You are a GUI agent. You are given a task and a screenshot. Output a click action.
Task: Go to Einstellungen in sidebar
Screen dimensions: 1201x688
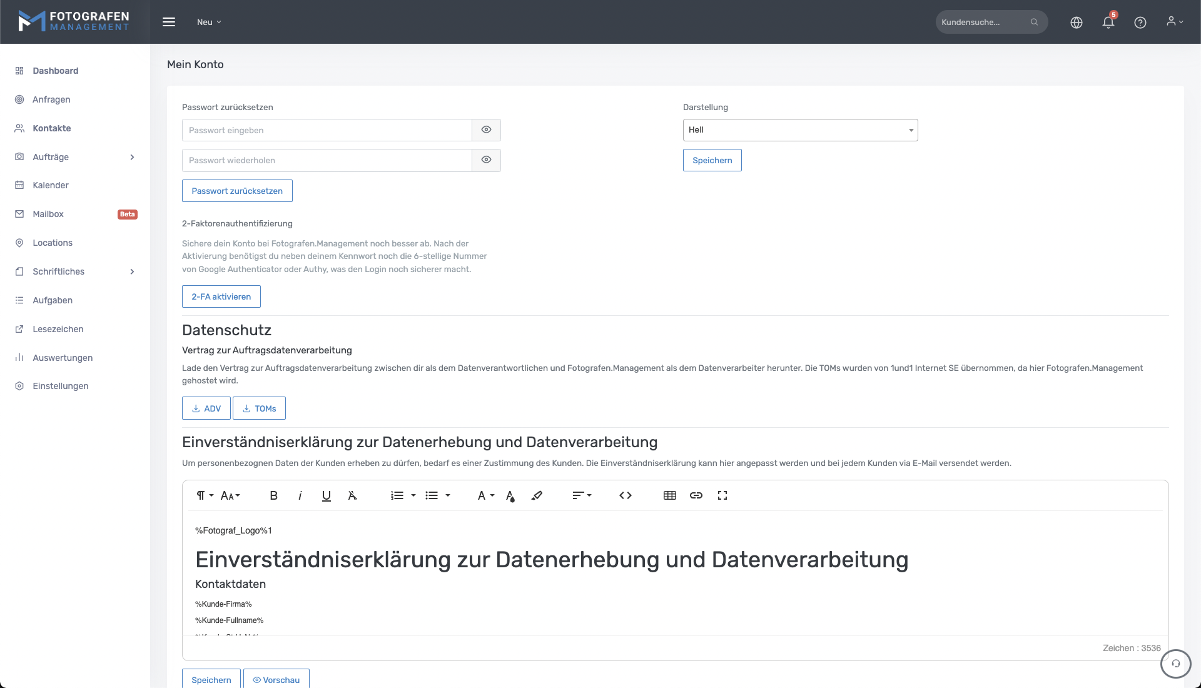61,386
